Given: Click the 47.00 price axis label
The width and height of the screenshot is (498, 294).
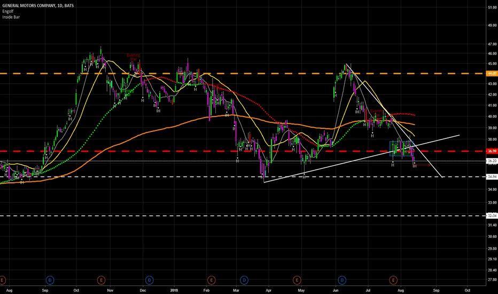Looking at the screenshot, I should pos(492,44).
